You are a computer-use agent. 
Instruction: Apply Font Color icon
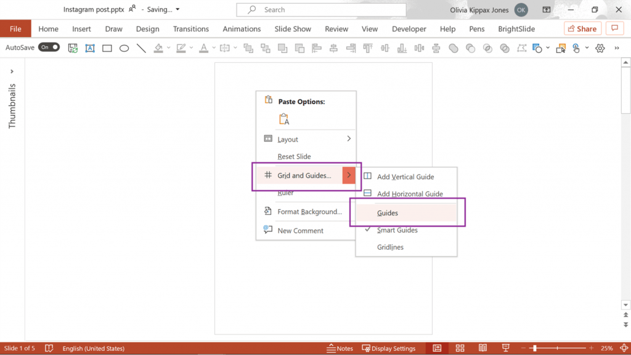203,48
